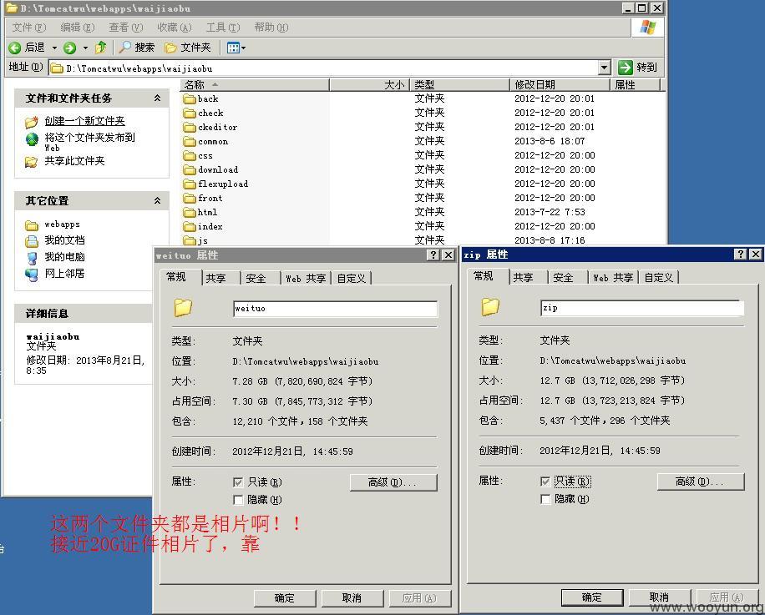This screenshot has width=765, height=615.
Task: Click Advanced (高级) button in zip properties
Action: [701, 481]
